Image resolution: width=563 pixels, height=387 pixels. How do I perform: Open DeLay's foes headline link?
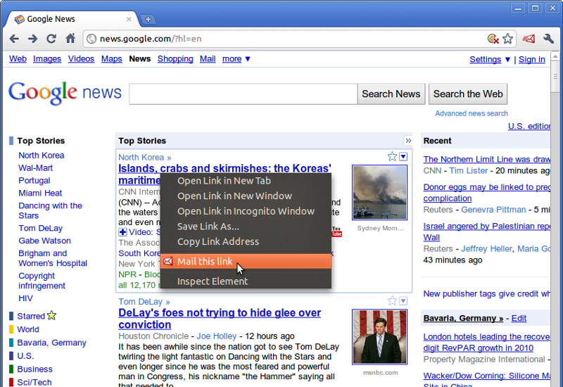point(220,319)
